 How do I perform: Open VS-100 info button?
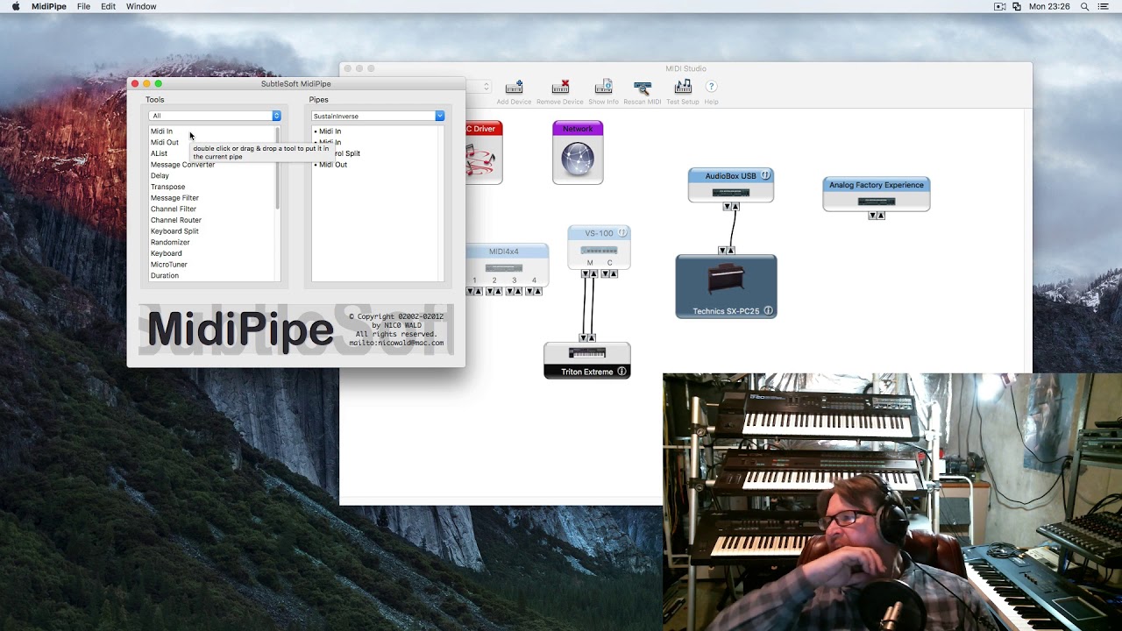[x=622, y=233]
